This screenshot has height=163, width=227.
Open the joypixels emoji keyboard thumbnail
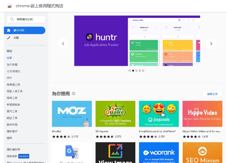159,114
